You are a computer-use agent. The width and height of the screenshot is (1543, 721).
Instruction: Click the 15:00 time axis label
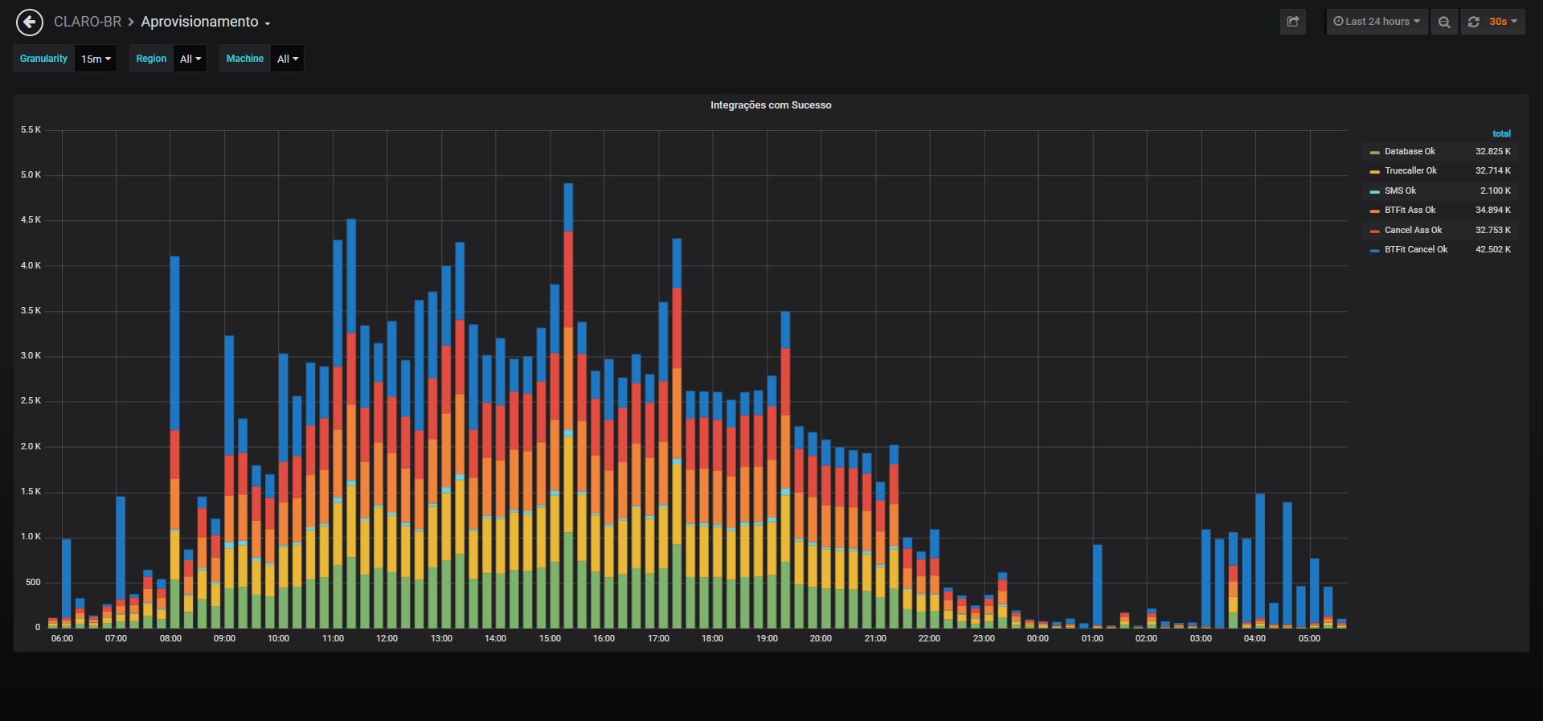pyautogui.click(x=550, y=638)
